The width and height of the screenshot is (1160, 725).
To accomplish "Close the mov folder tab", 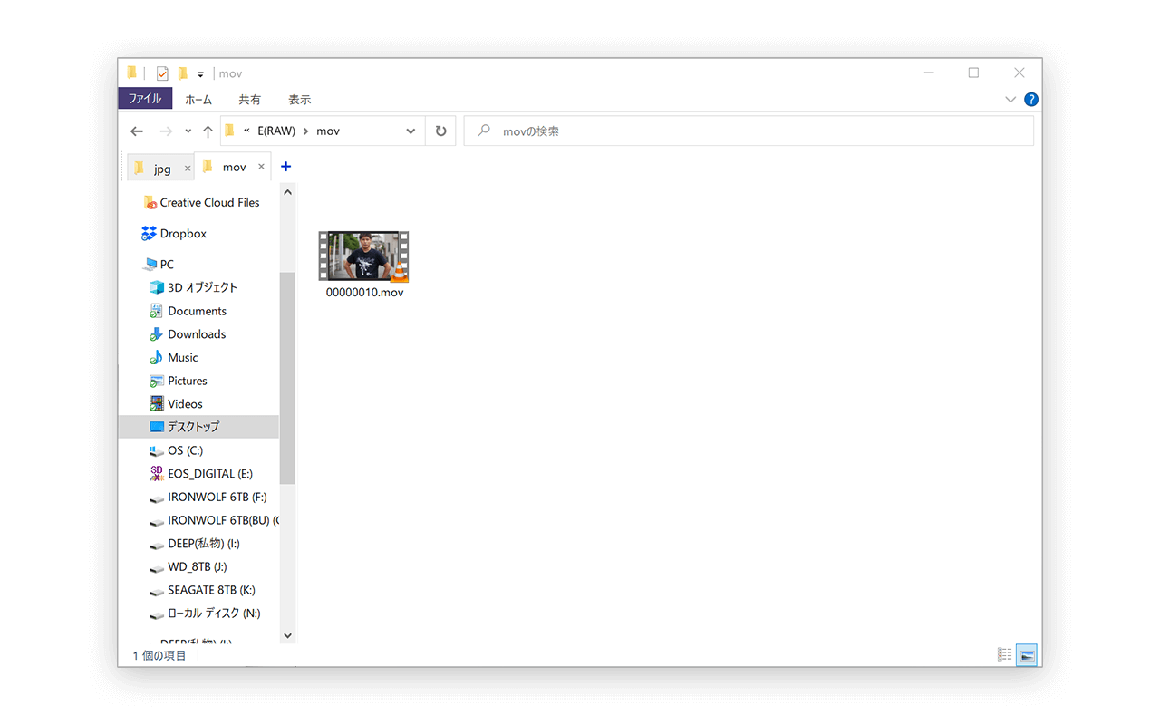I will click(261, 167).
